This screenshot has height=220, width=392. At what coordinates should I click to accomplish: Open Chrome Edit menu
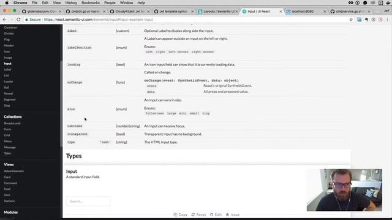(45, 2)
